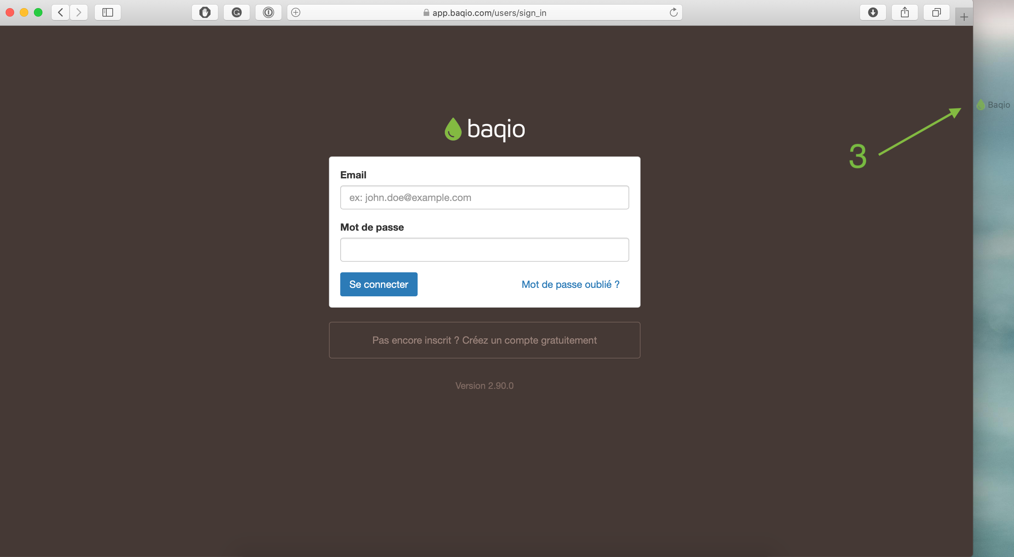Click the plus icon in the address bar
The height and width of the screenshot is (557, 1014).
[296, 13]
